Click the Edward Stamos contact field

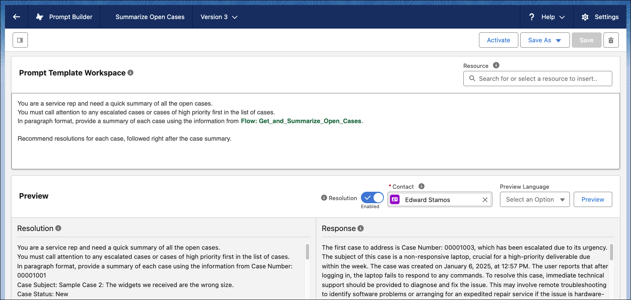[440, 199]
